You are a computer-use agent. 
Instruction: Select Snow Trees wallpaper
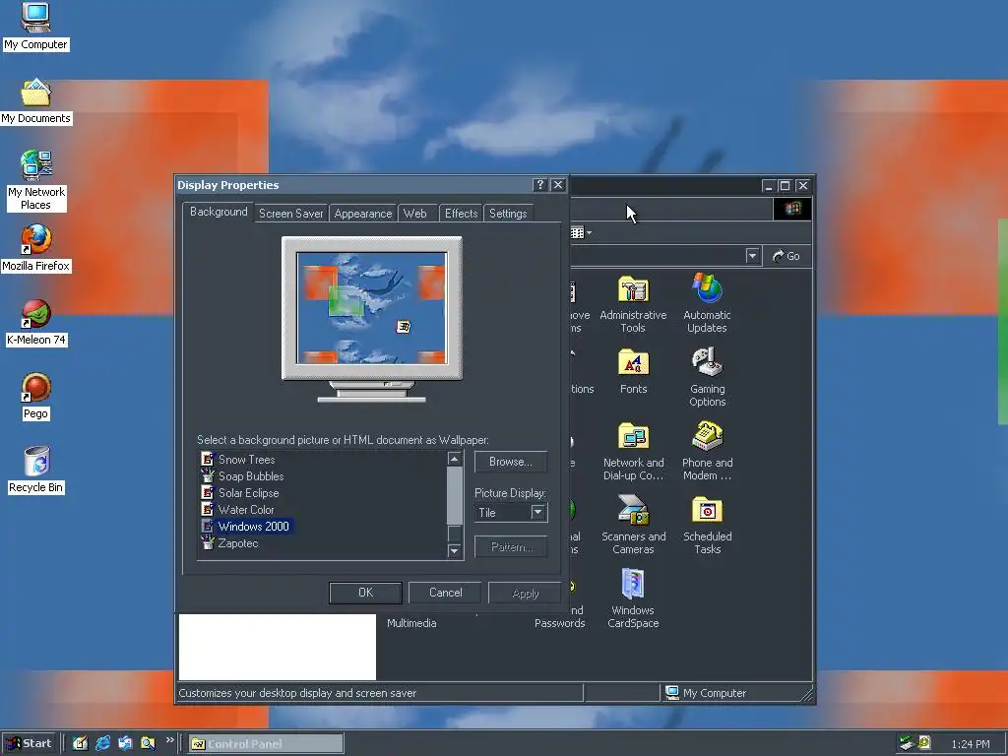click(247, 460)
